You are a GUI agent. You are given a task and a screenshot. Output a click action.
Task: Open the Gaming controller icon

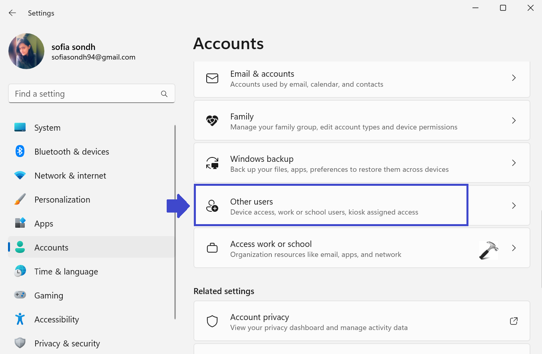tap(20, 295)
